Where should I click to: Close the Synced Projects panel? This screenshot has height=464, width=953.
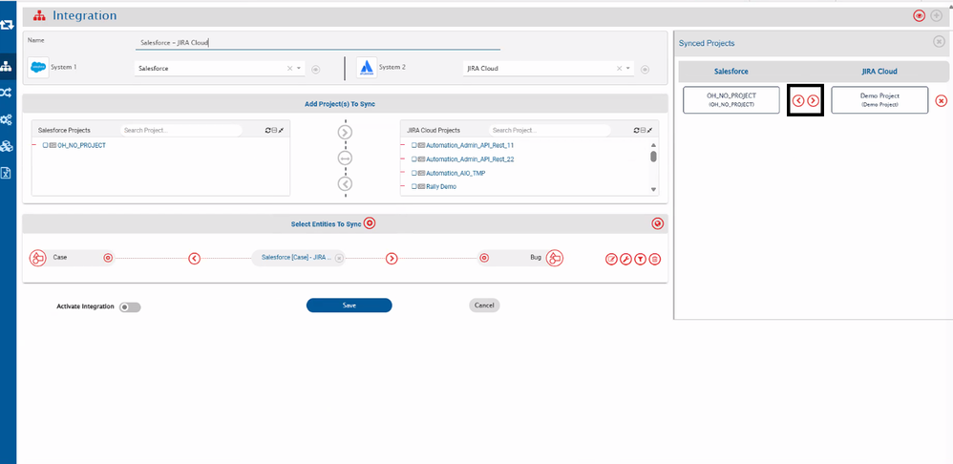click(x=939, y=42)
